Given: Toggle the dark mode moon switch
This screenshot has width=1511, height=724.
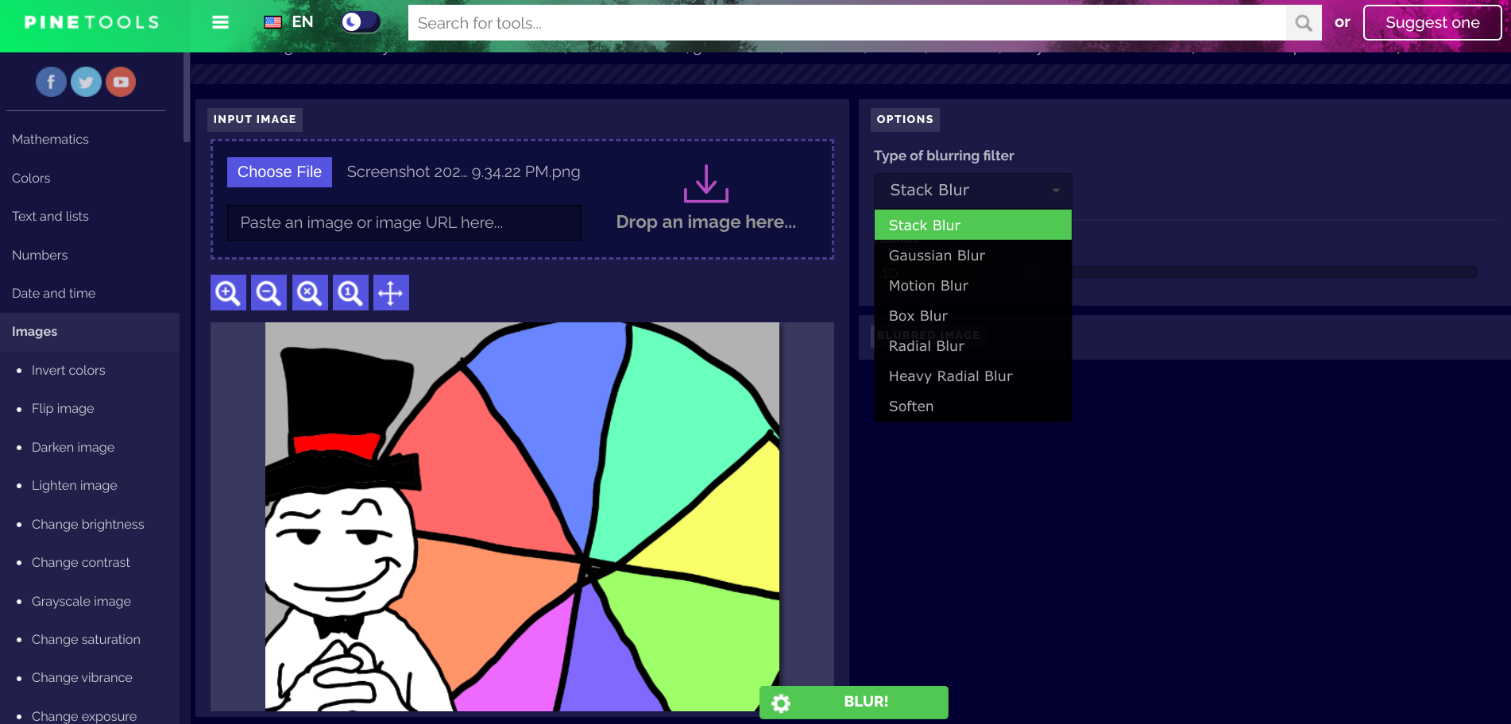Looking at the screenshot, I should pos(361,21).
